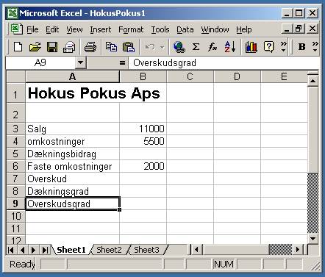This screenshot has height=277, width=325.
Task: Copy the selection using the Copy icon
Action: [x=111, y=46]
